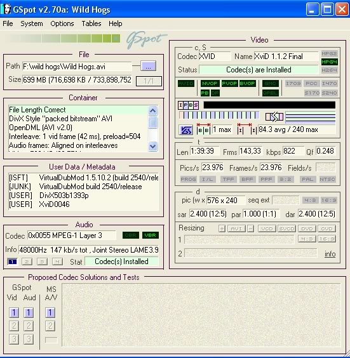This screenshot has width=350, height=358.
Task: Click the I709 colorimetry indicator
Action: [293, 83]
